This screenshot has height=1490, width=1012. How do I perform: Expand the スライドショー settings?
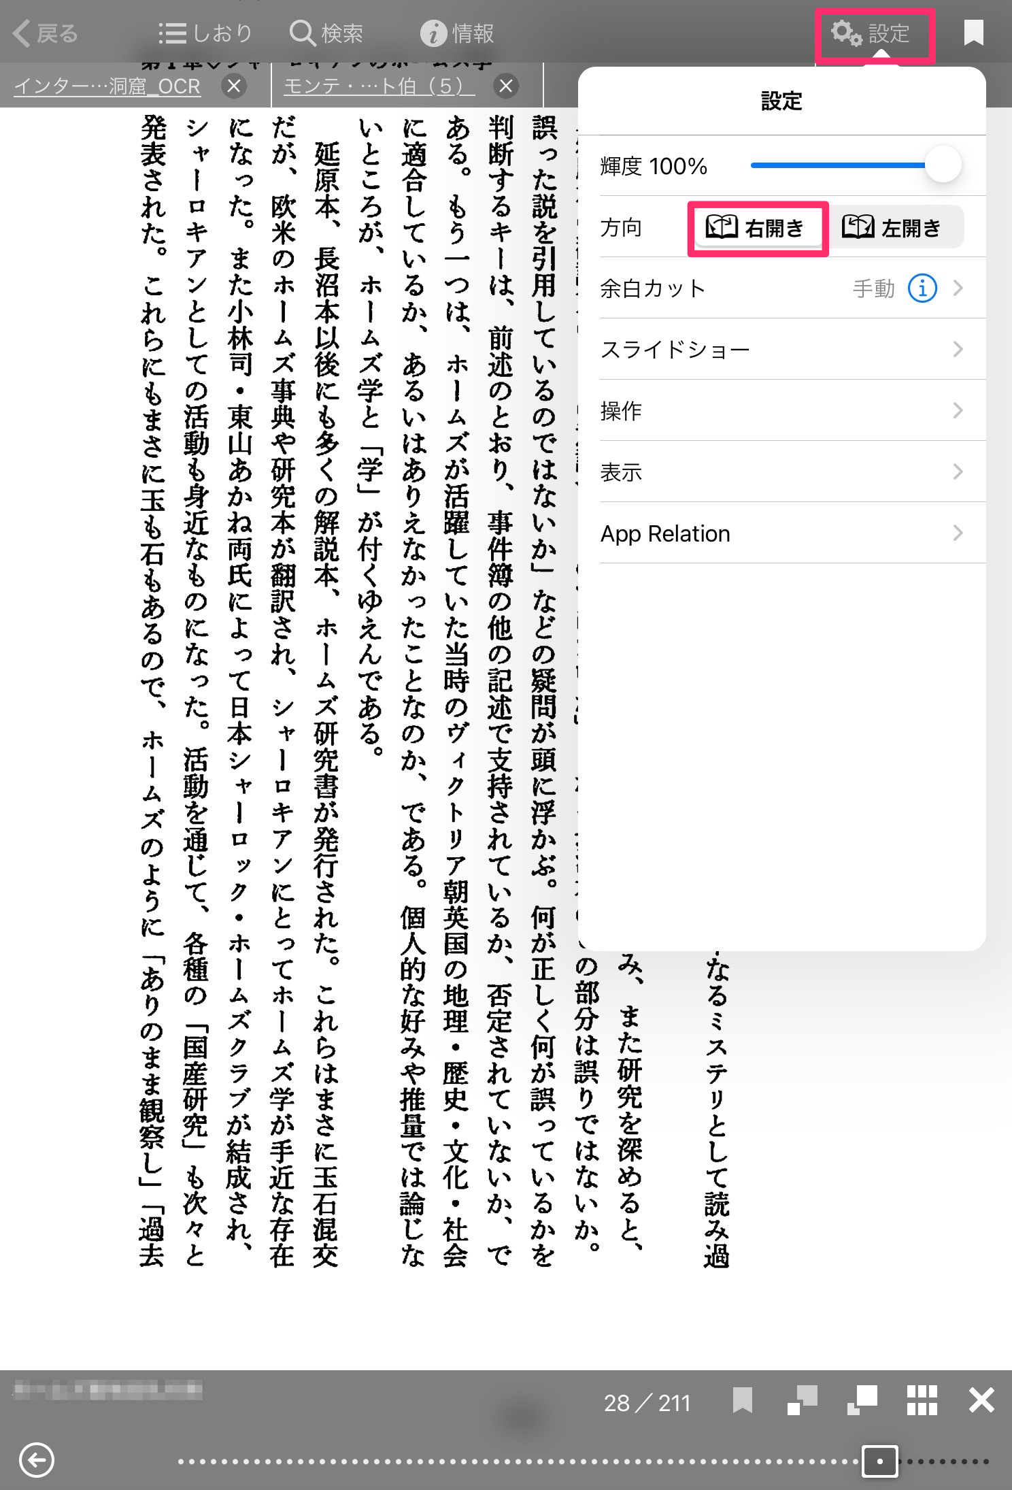pos(781,350)
